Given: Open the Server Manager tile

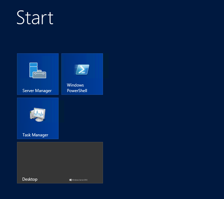Looking at the screenshot, I should pos(38,74).
